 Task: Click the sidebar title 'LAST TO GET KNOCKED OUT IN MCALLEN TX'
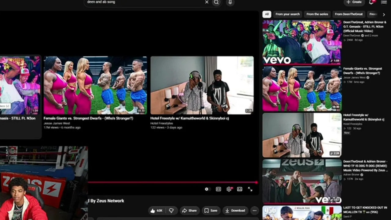pyautogui.click(x=365, y=210)
